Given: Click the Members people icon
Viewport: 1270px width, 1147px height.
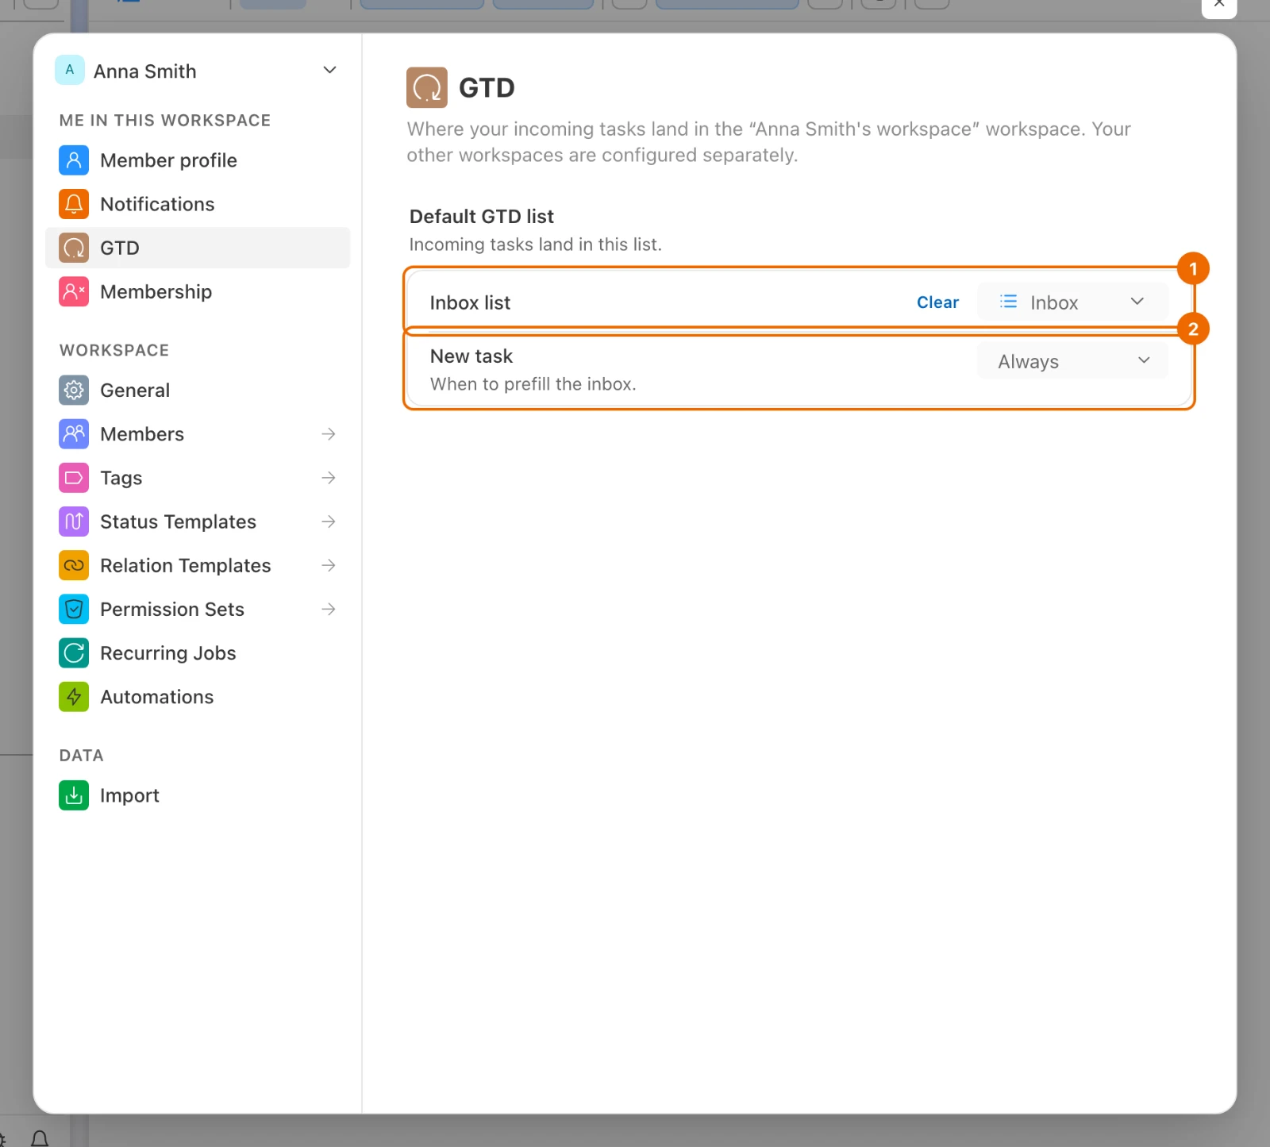Looking at the screenshot, I should [x=74, y=433].
